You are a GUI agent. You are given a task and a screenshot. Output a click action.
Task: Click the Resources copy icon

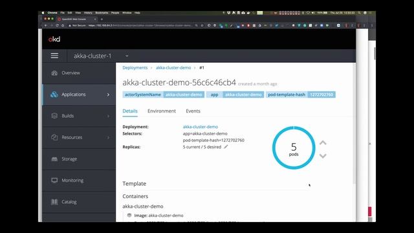click(54, 137)
